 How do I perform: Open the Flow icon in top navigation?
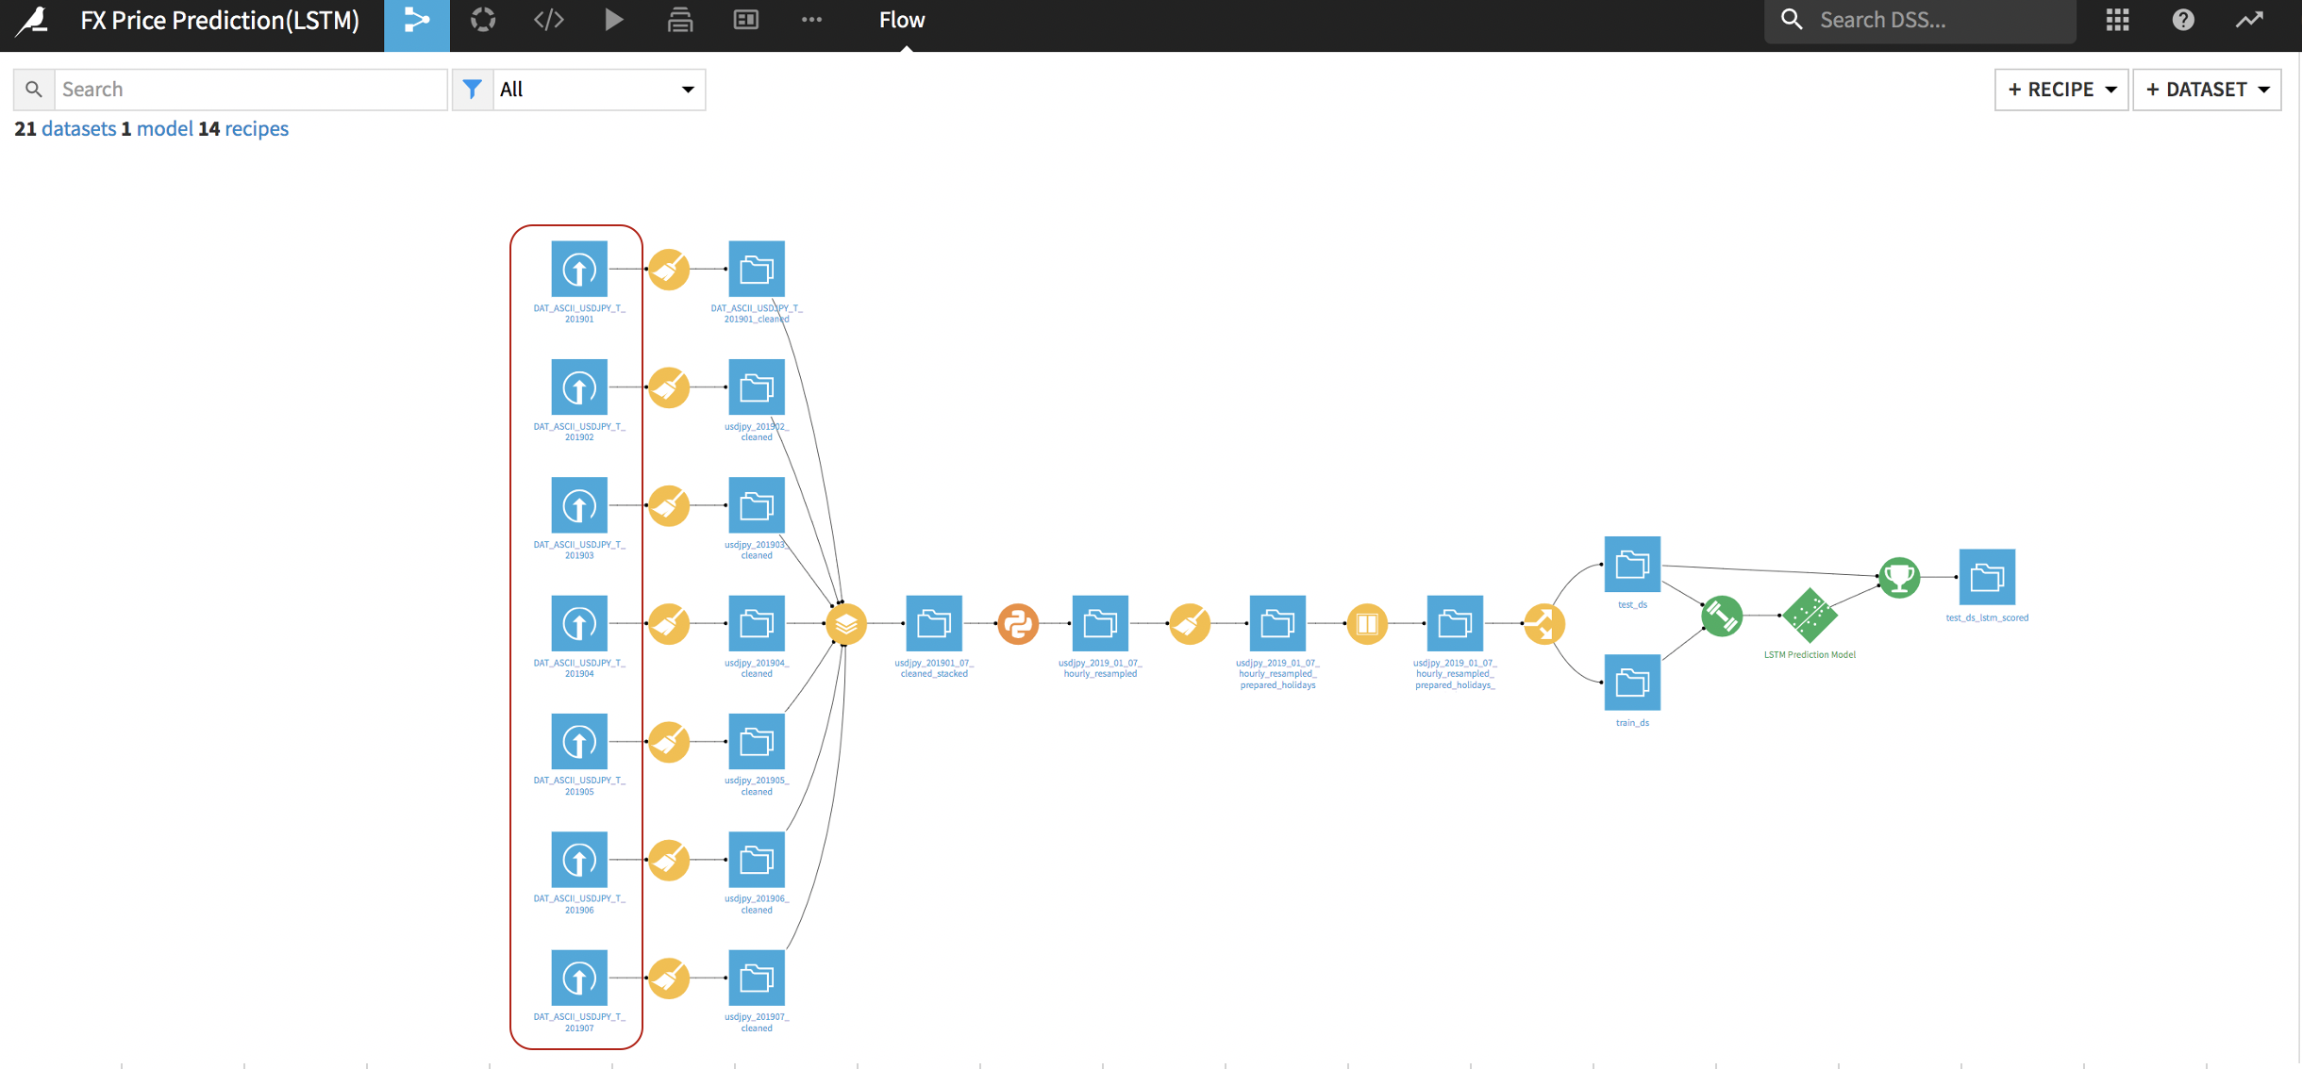416,21
